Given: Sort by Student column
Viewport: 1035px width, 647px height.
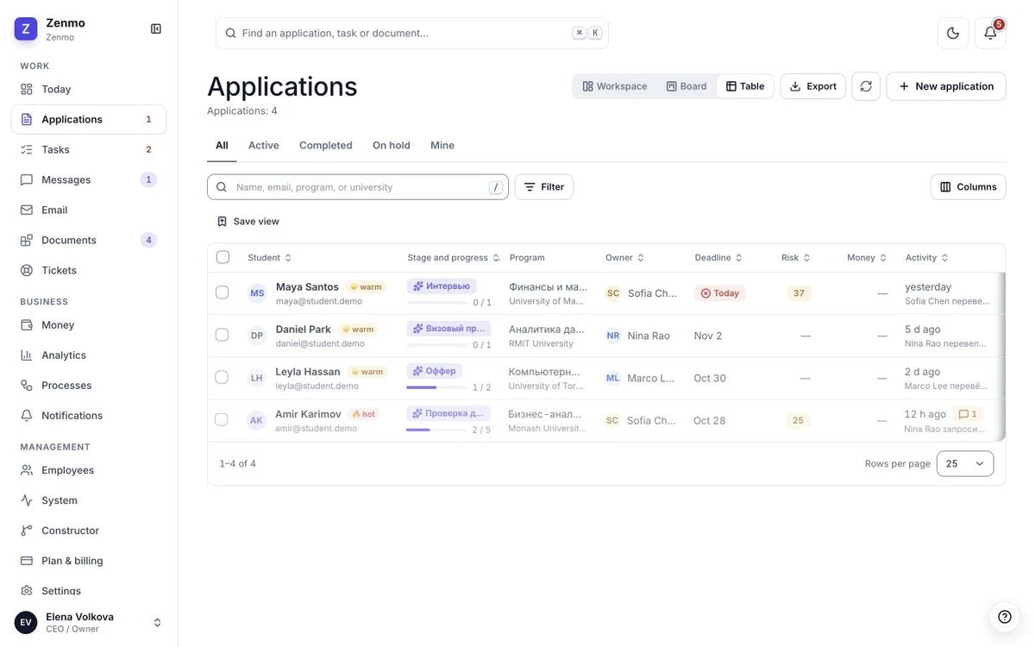Looking at the screenshot, I should click(x=270, y=257).
